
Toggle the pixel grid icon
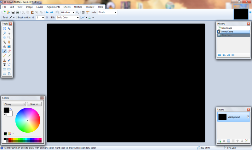coord(83,12)
